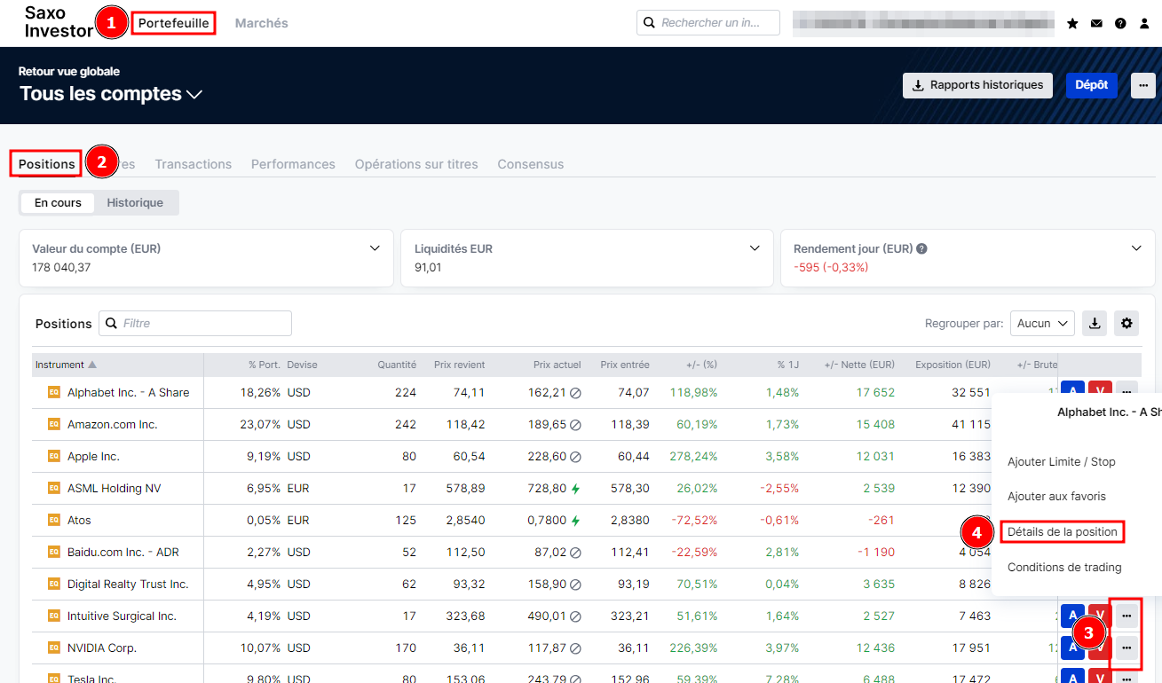This screenshot has height=683, width=1162.
Task: Open the user profile icon
Action: point(1144,23)
